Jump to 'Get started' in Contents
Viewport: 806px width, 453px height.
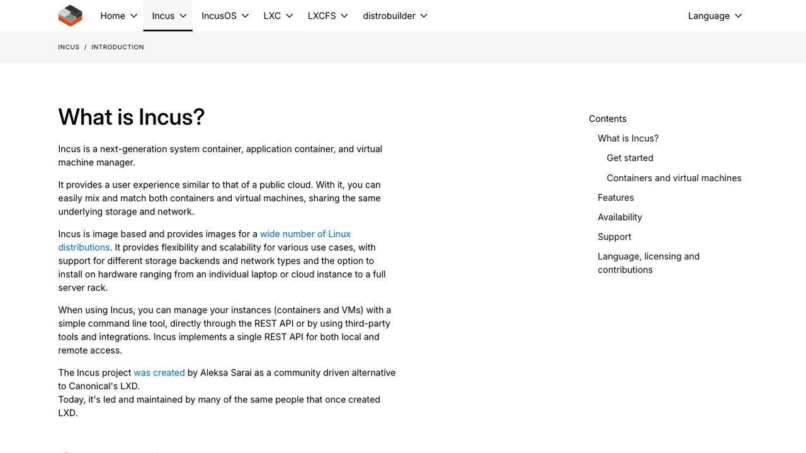pyautogui.click(x=630, y=158)
